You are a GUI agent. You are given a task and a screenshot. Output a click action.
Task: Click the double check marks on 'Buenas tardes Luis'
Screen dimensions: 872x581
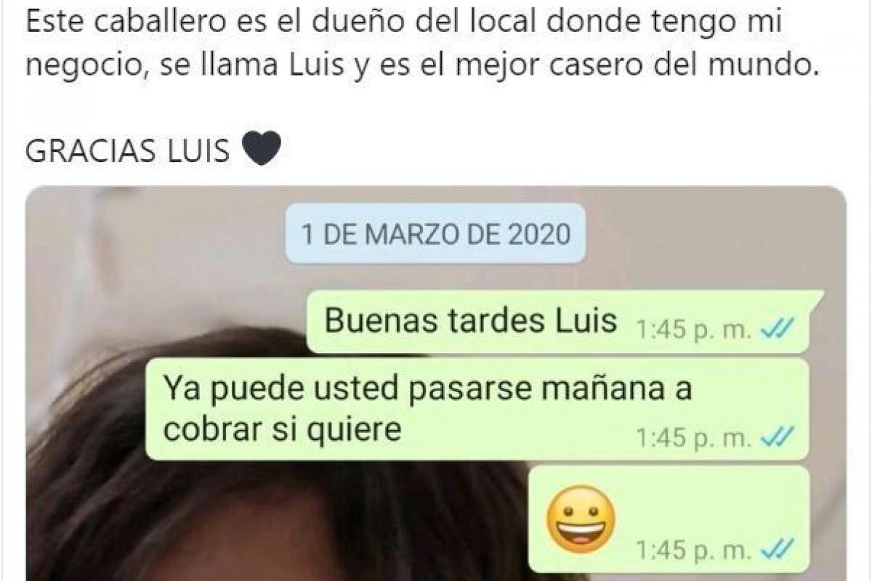pos(777,330)
